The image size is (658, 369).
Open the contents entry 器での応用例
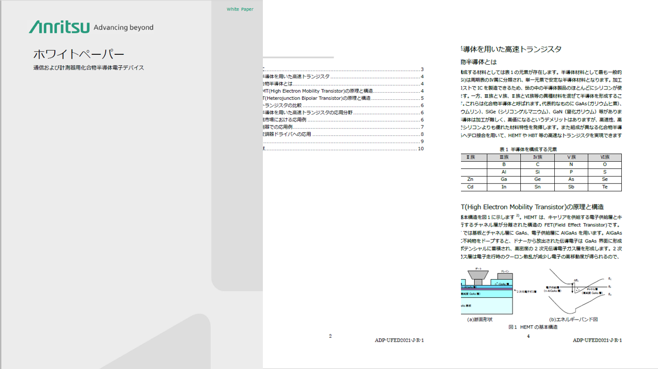coord(278,127)
